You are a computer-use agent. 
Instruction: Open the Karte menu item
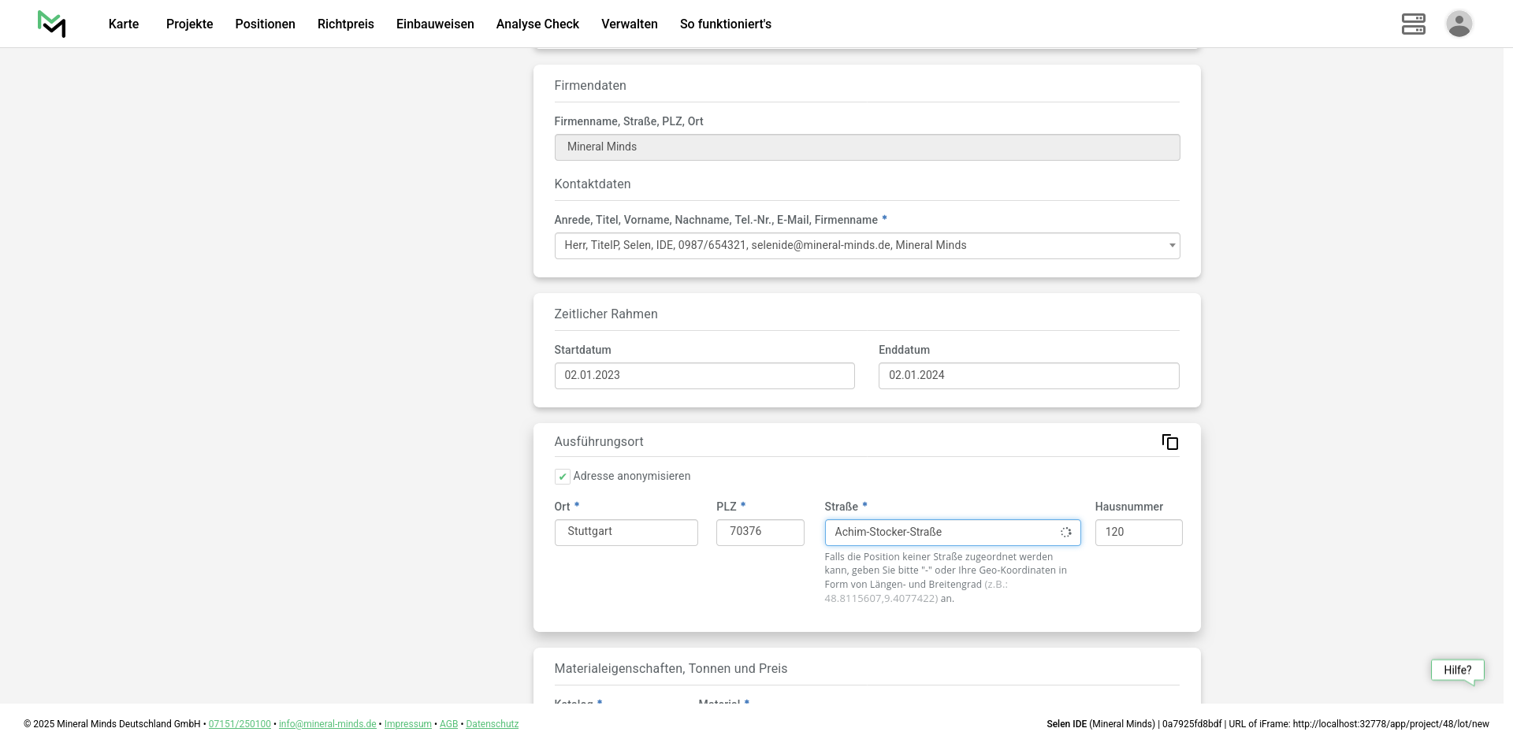[x=124, y=24]
